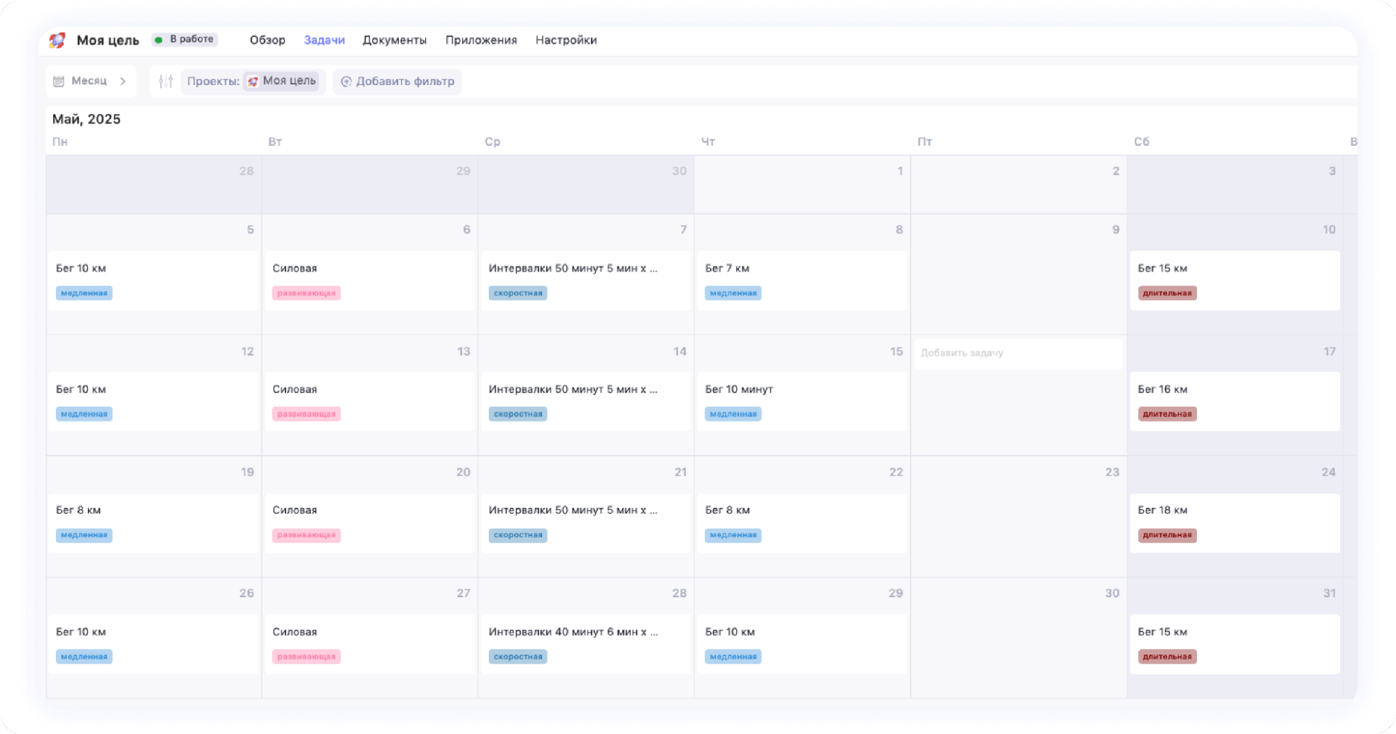
Task: Click the calendar icon beside Месяц
Action: pyautogui.click(x=59, y=82)
